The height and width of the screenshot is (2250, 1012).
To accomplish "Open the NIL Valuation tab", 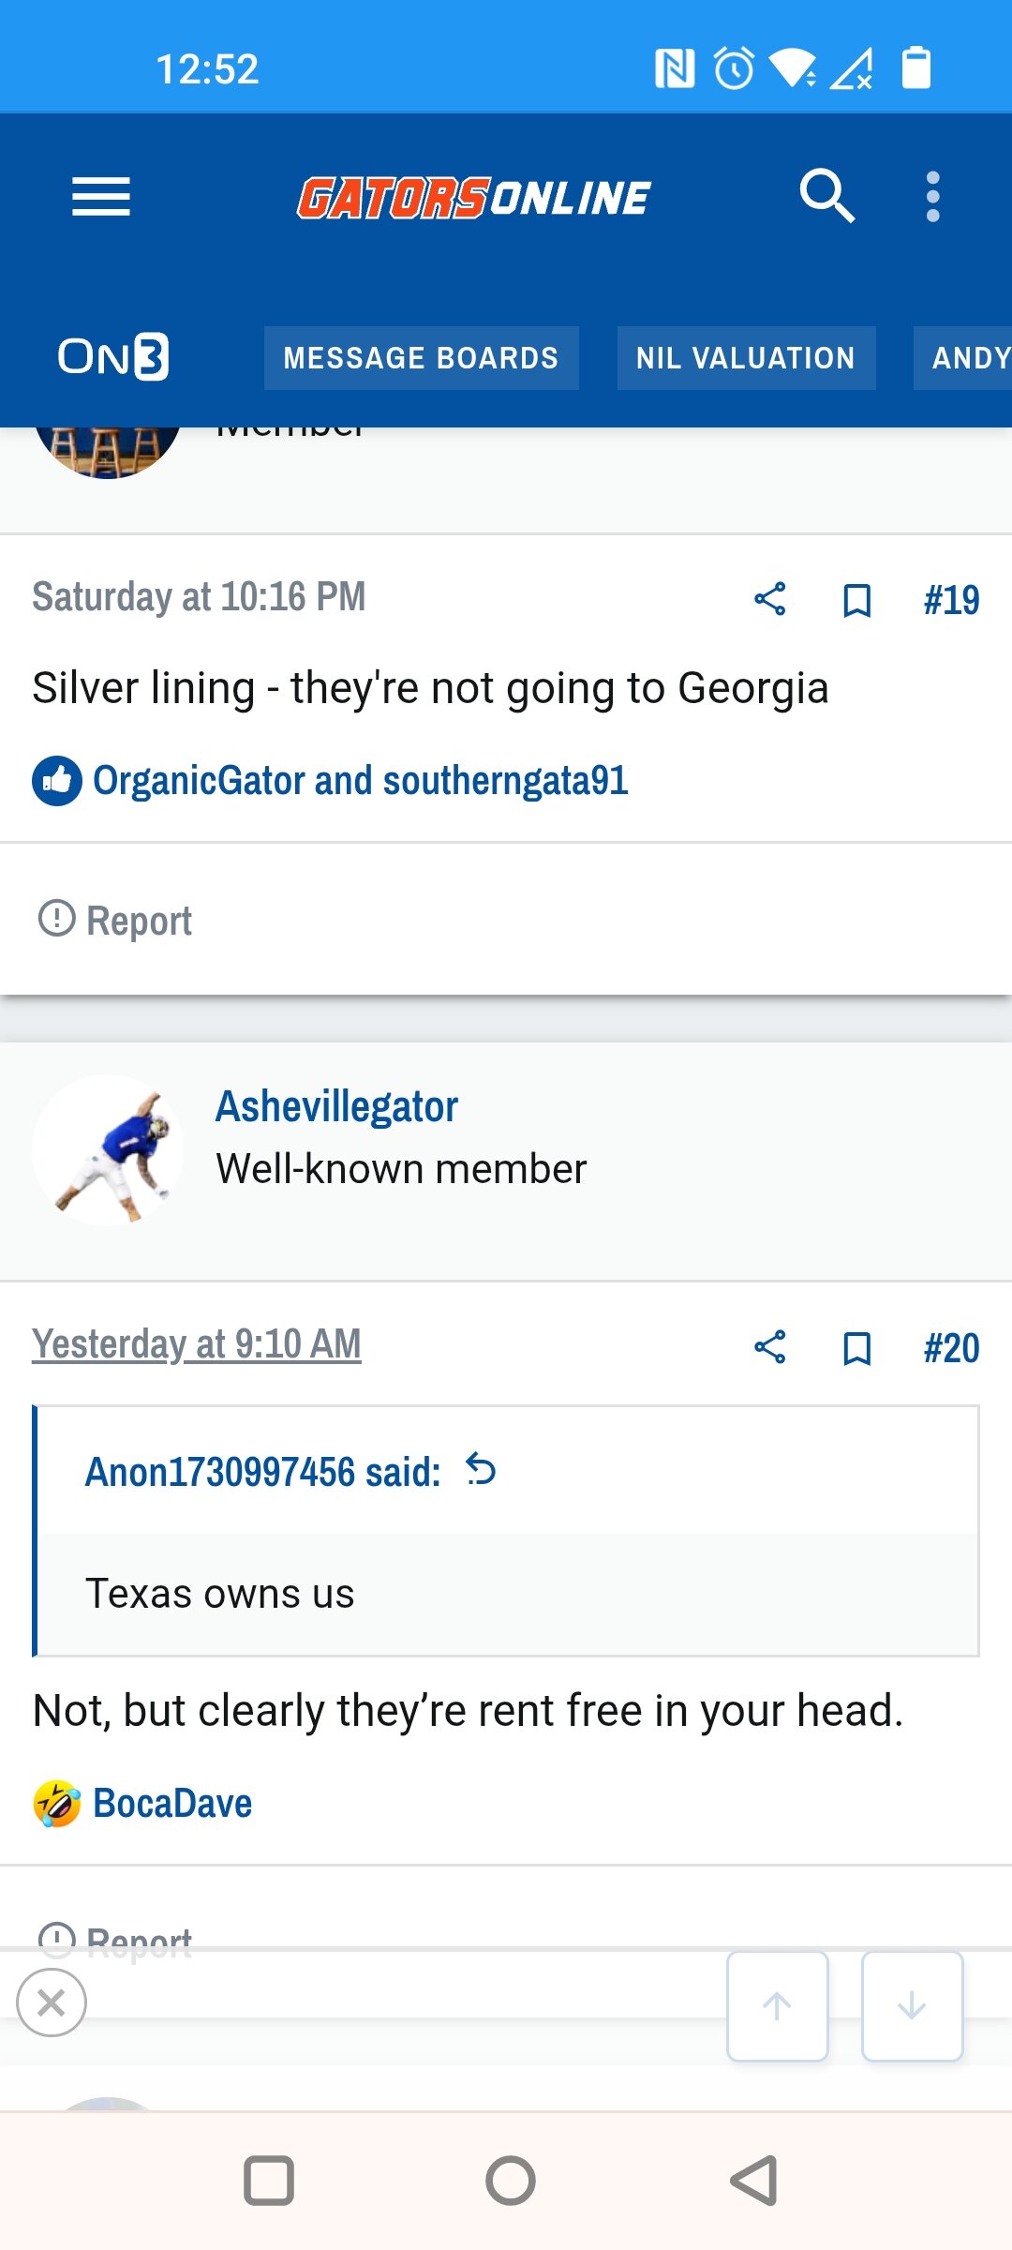I will click(x=746, y=358).
